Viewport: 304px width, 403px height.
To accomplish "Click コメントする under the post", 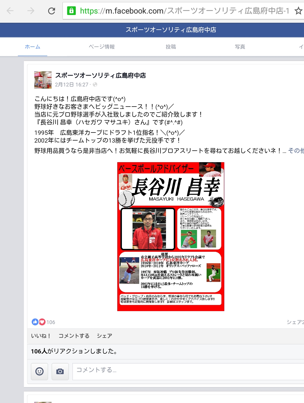I will click(74, 336).
